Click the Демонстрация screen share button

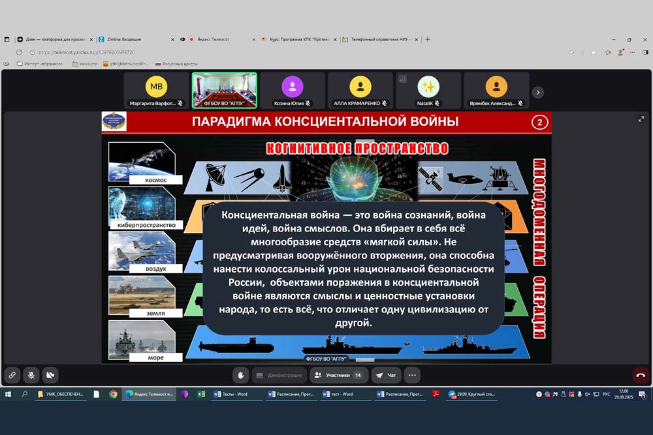(279, 375)
